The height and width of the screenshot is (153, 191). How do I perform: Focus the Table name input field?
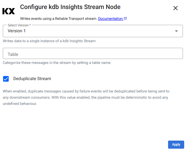(93, 54)
